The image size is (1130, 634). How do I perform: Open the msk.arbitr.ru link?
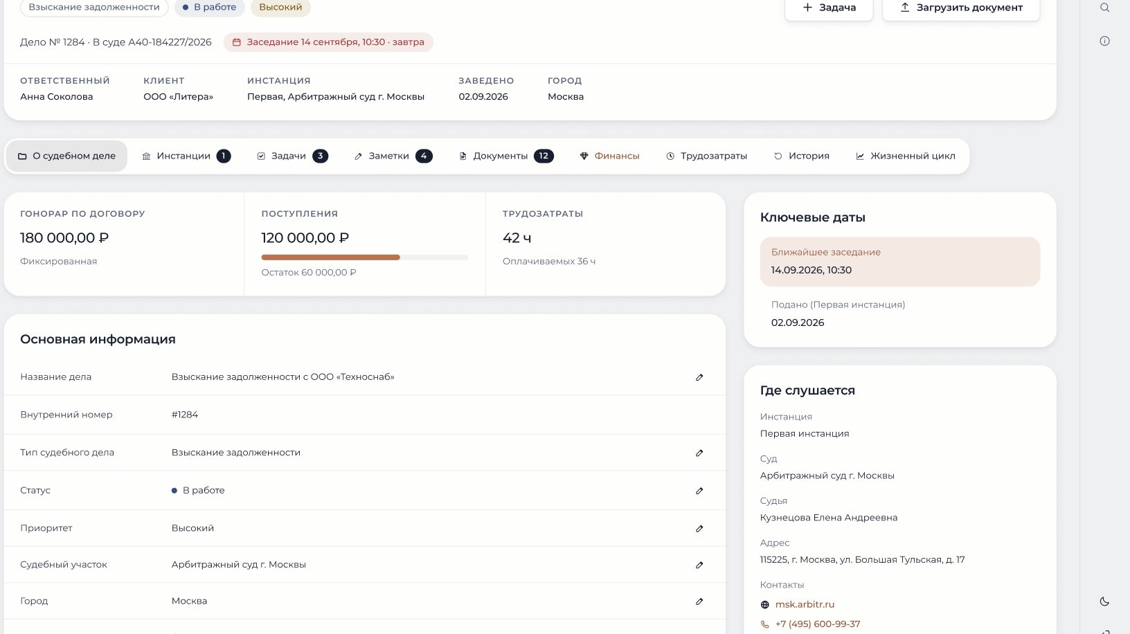[805, 604]
